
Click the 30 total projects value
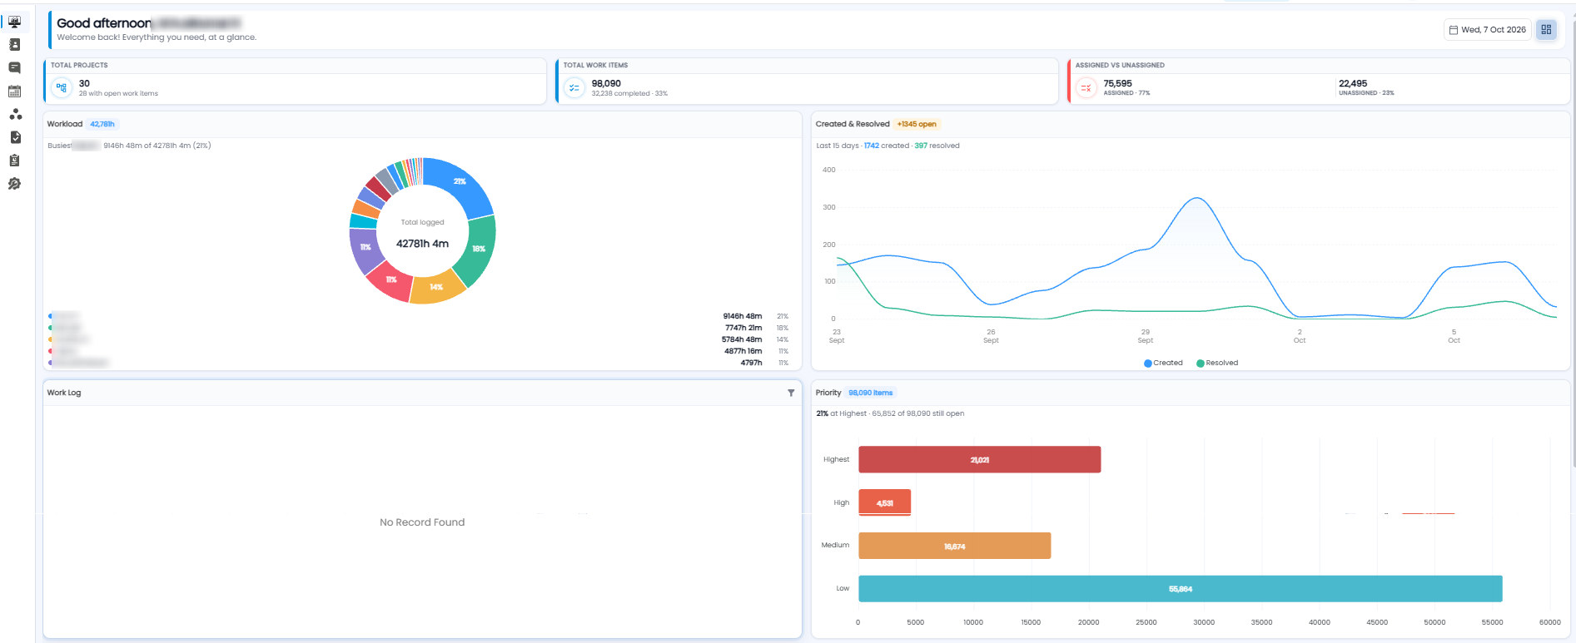tap(84, 83)
